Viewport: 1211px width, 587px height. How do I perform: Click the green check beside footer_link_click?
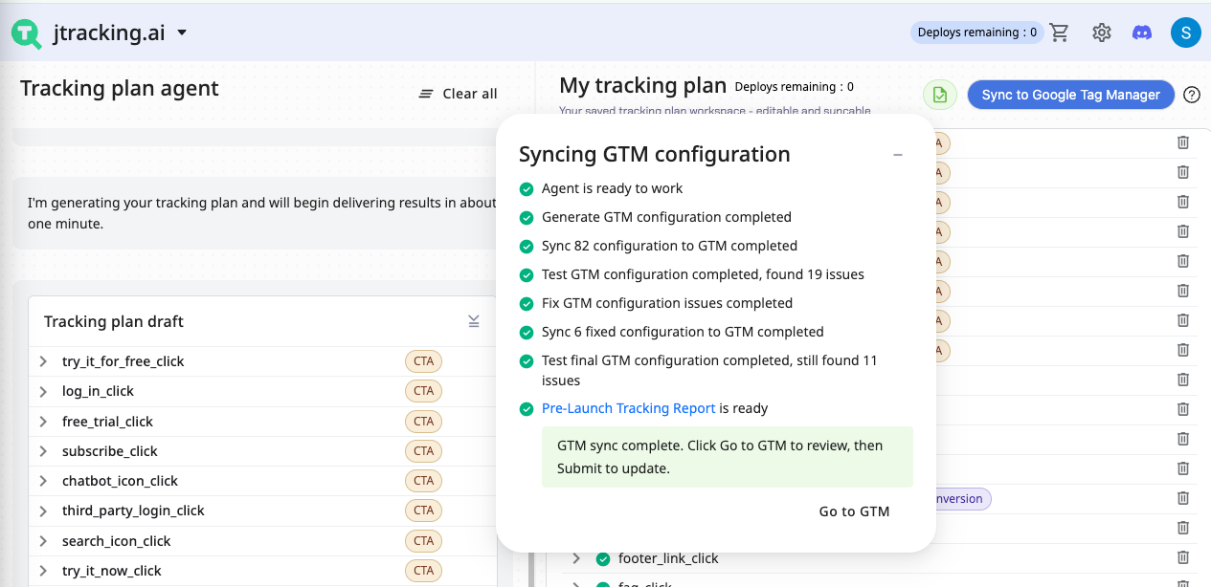pos(603,558)
